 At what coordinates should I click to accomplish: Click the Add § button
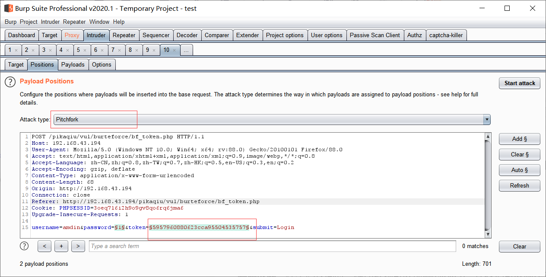pyautogui.click(x=520, y=139)
